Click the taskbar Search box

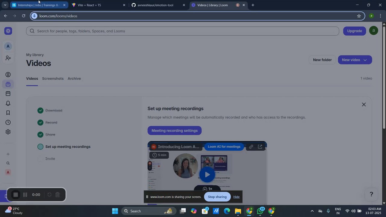[x=148, y=211]
